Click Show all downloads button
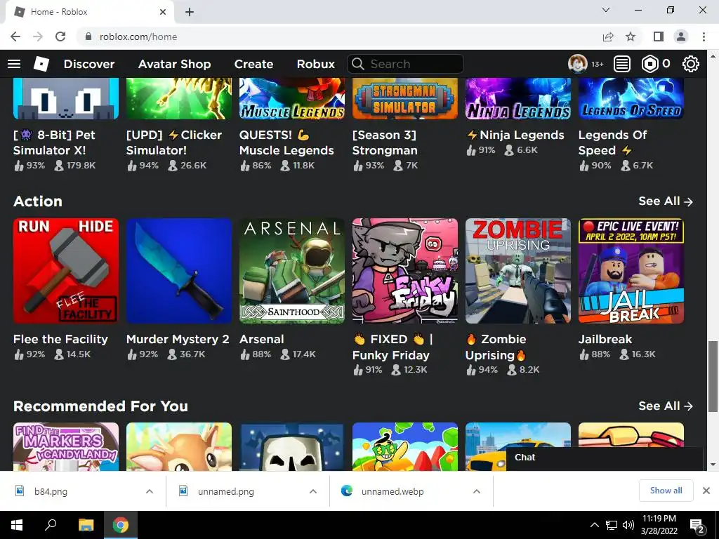The image size is (719, 539). click(x=666, y=491)
